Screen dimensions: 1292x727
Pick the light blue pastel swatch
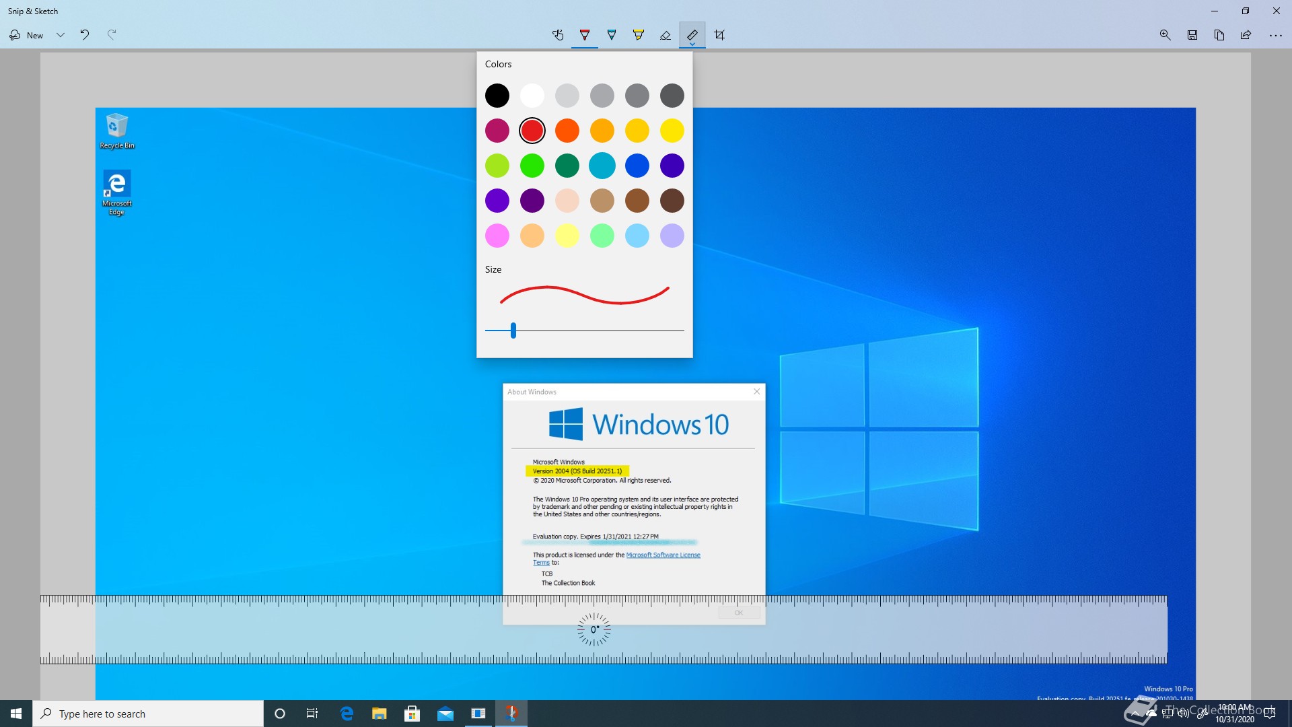click(637, 236)
